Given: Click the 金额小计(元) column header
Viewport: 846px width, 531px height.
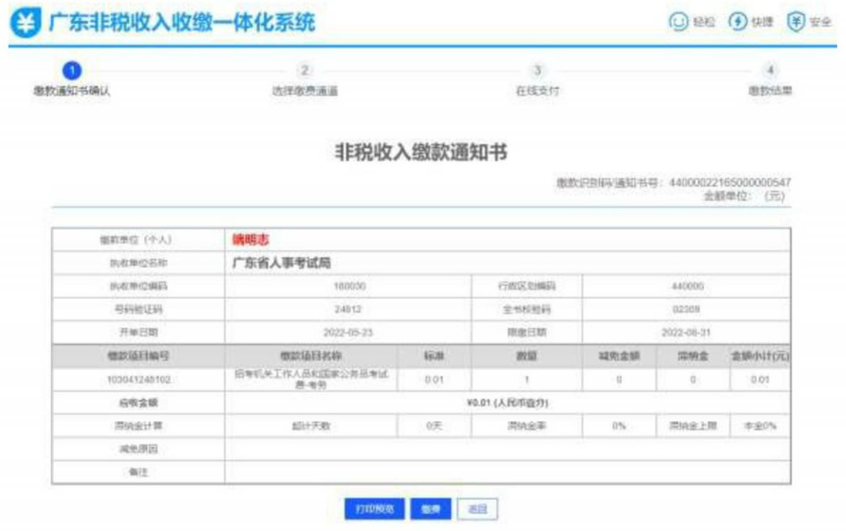Looking at the screenshot, I should pyautogui.click(x=759, y=356).
